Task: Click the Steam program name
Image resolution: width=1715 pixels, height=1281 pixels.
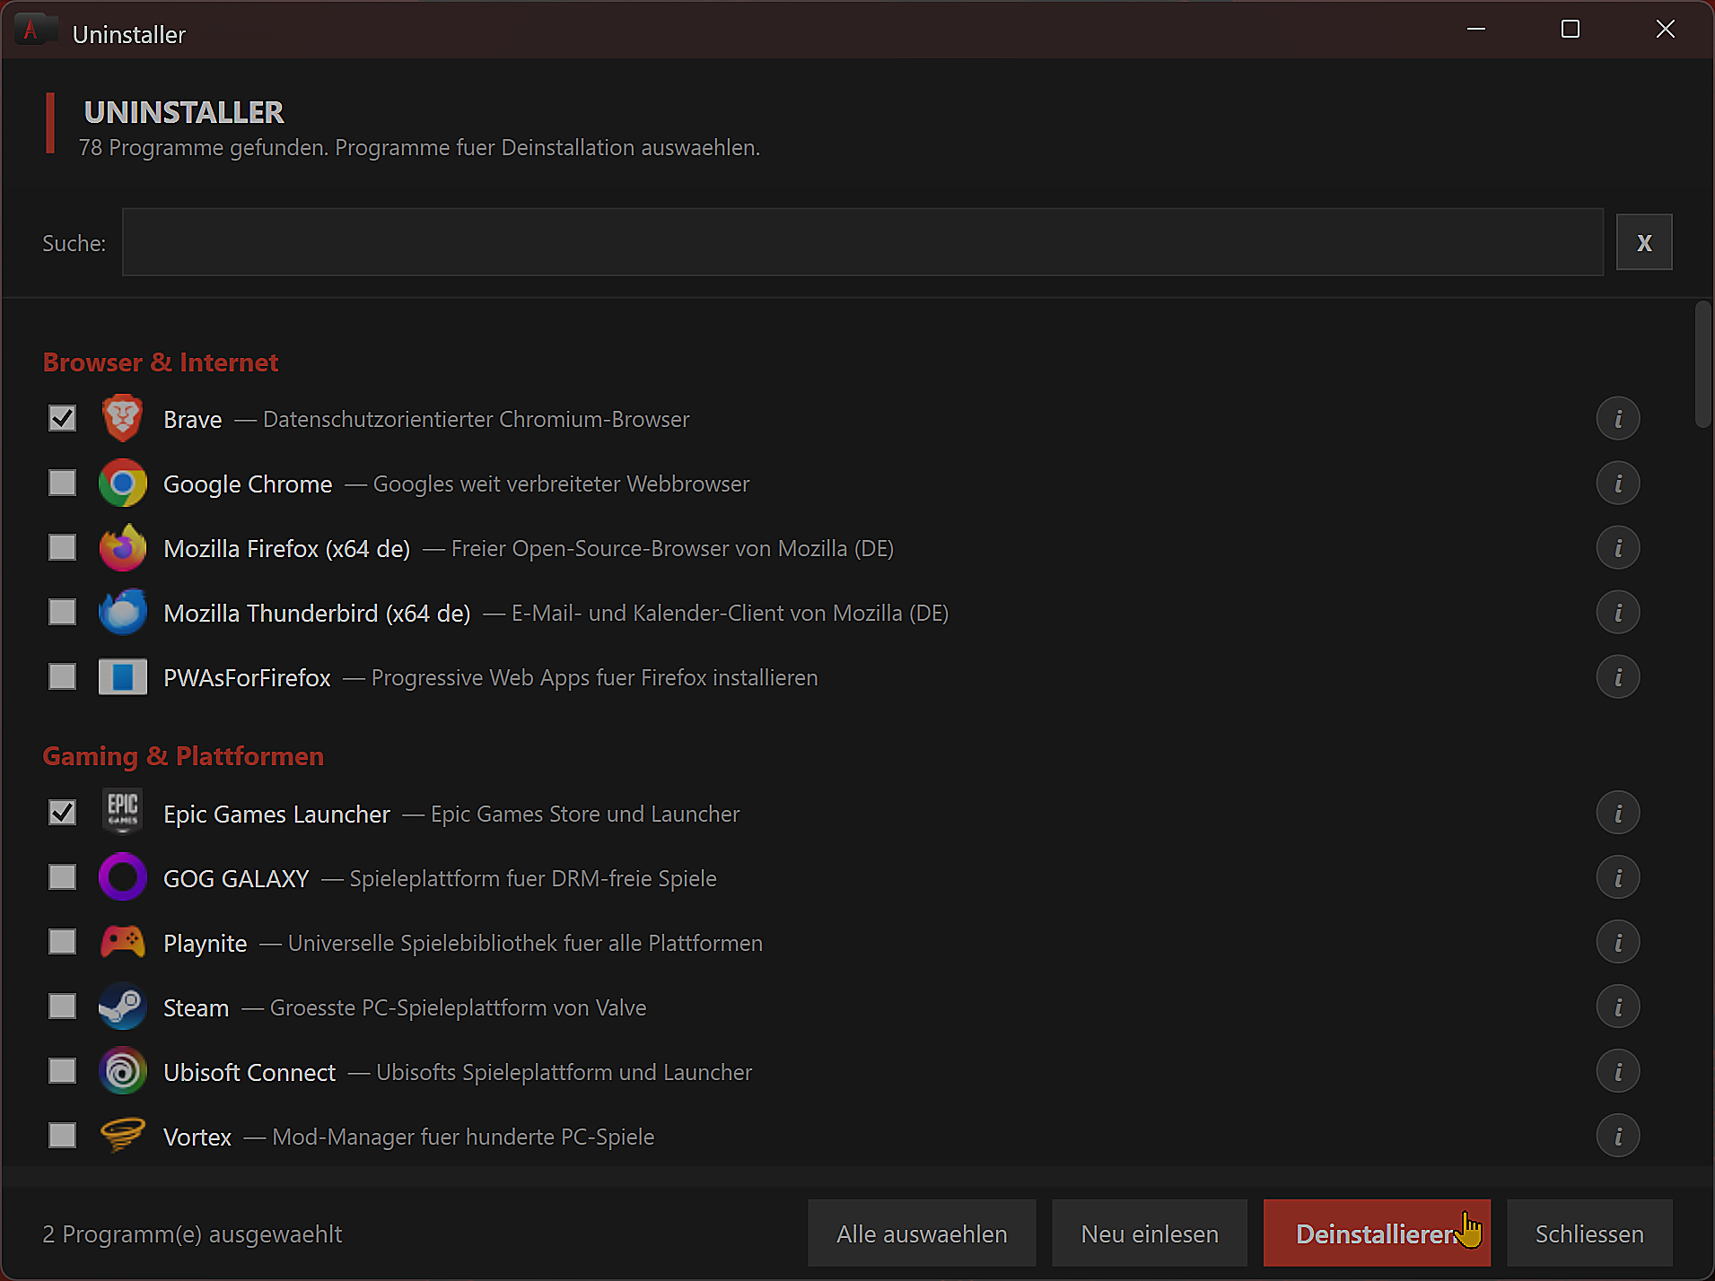Action: pos(196,1008)
